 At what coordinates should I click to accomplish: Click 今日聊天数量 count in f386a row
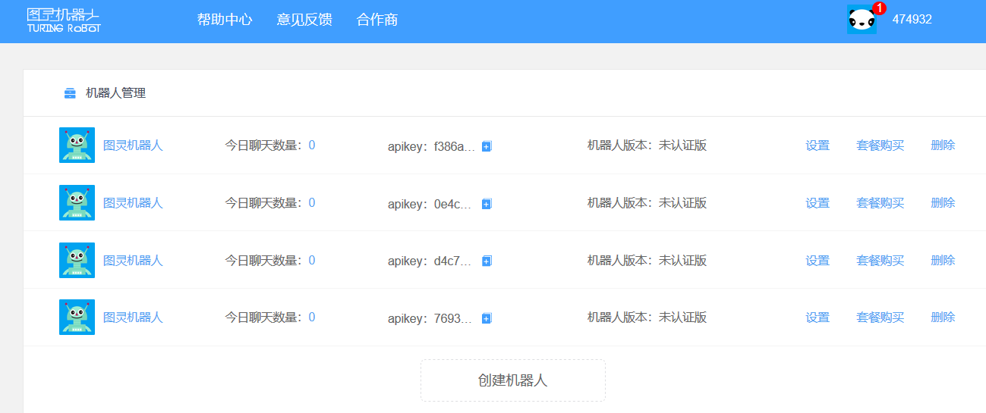point(312,145)
